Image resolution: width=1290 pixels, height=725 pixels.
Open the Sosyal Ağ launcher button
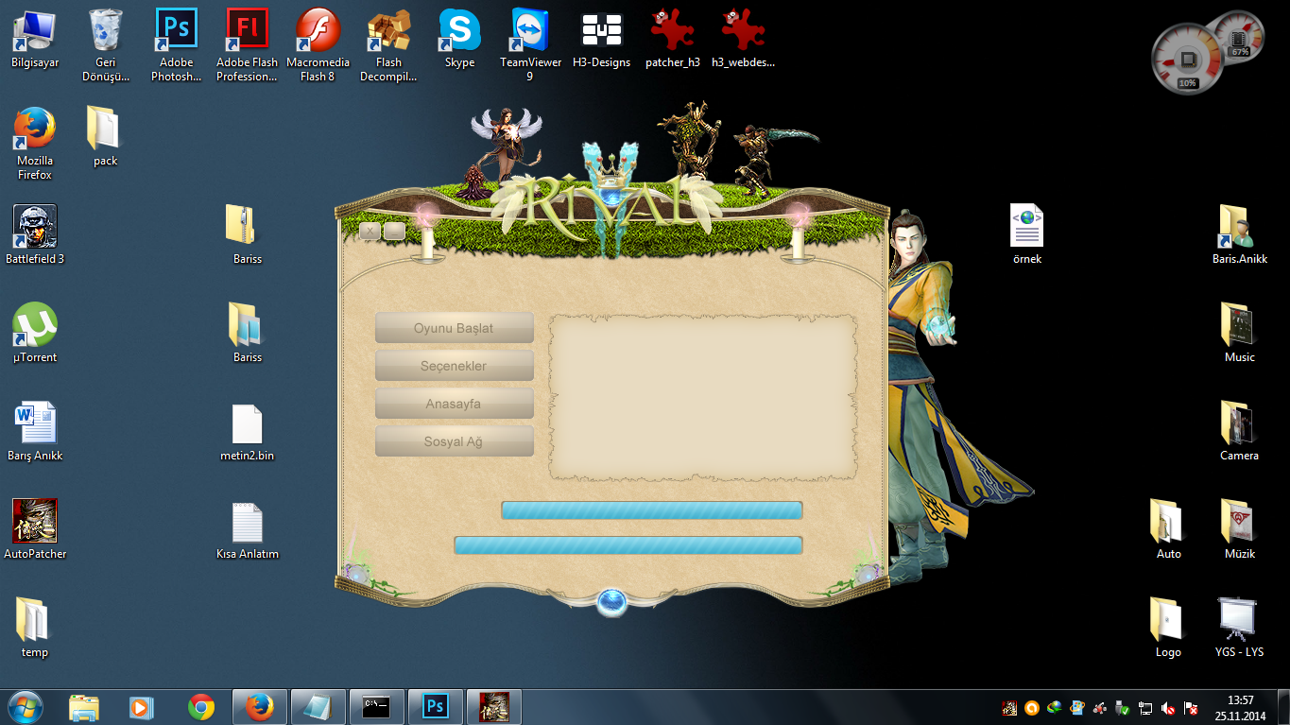tap(455, 441)
